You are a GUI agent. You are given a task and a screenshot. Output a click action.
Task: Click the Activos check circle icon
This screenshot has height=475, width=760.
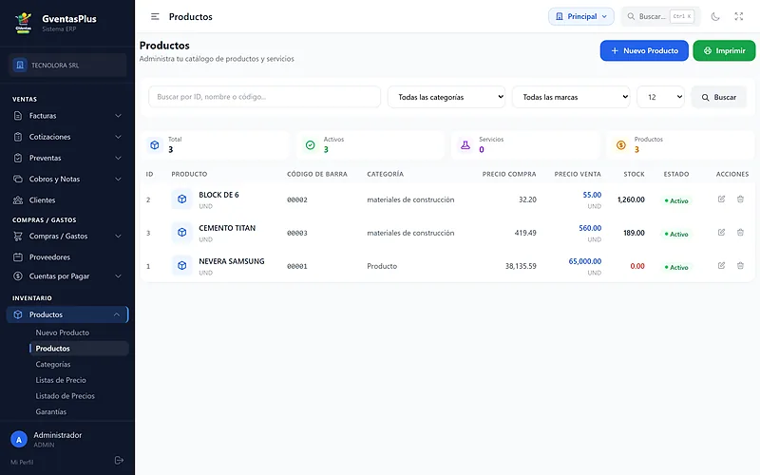[x=311, y=145]
